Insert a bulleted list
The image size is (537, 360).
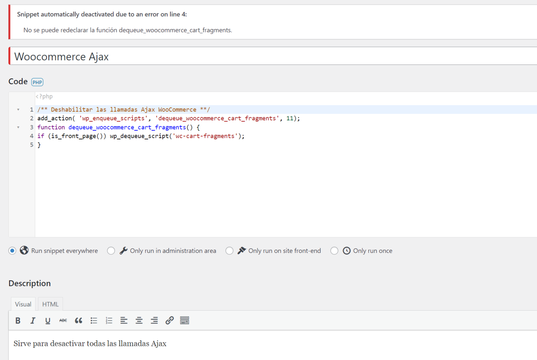click(94, 321)
